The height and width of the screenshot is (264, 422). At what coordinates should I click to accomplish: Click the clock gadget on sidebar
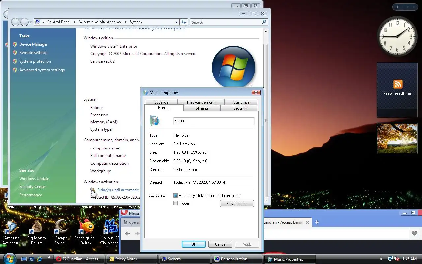pyautogui.click(x=397, y=36)
